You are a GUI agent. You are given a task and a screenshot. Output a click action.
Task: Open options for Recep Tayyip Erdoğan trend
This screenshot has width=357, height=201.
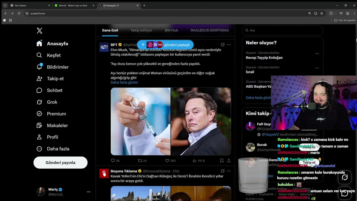(317, 53)
